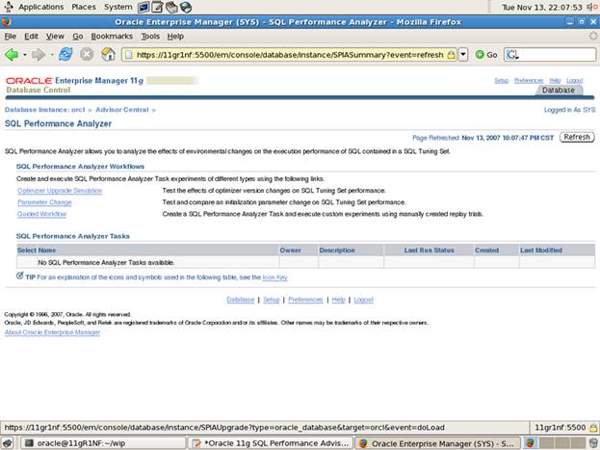The height and width of the screenshot is (450, 600).
Task: Open the Optimizer Upgrade Simulation link
Action: coord(59,191)
